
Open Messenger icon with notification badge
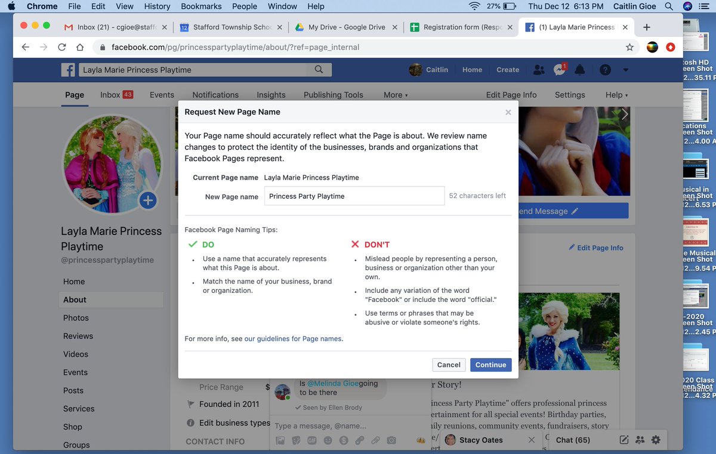[560, 70]
